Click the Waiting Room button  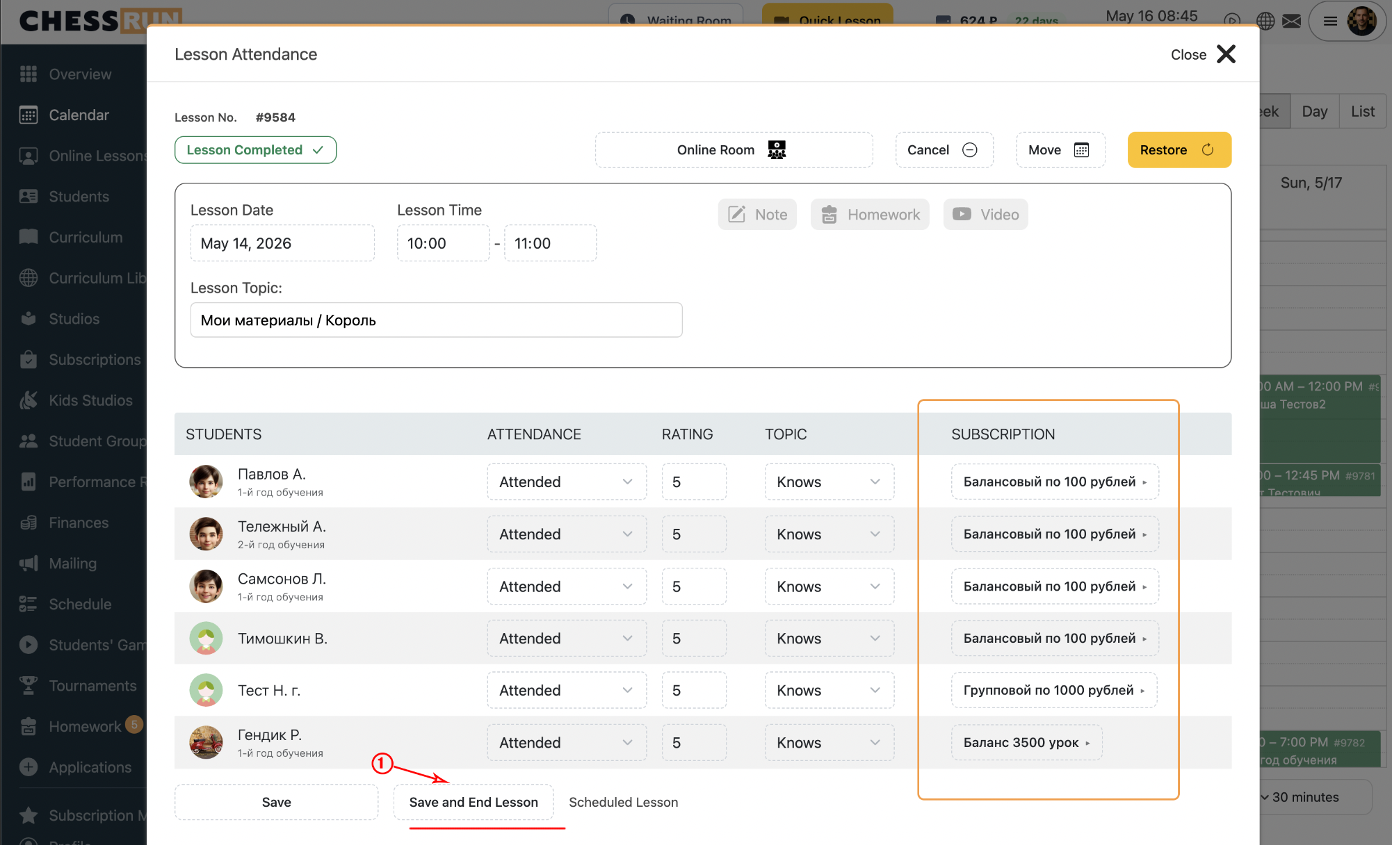(x=676, y=15)
